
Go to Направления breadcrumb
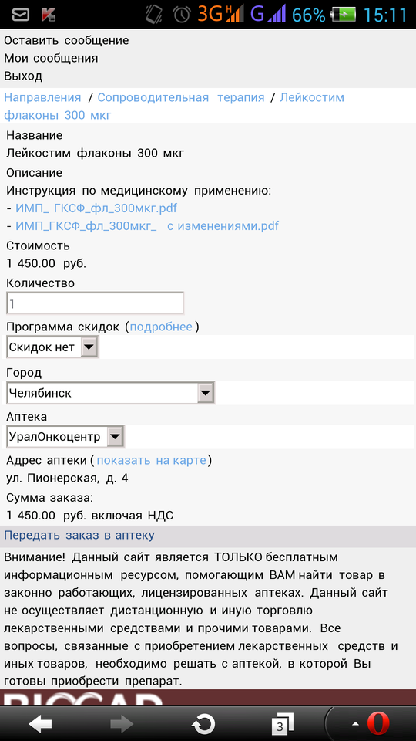point(42,98)
